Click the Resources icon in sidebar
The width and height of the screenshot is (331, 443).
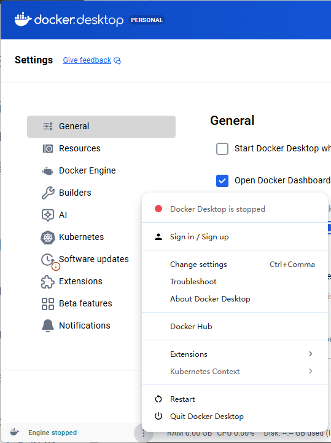click(48, 148)
